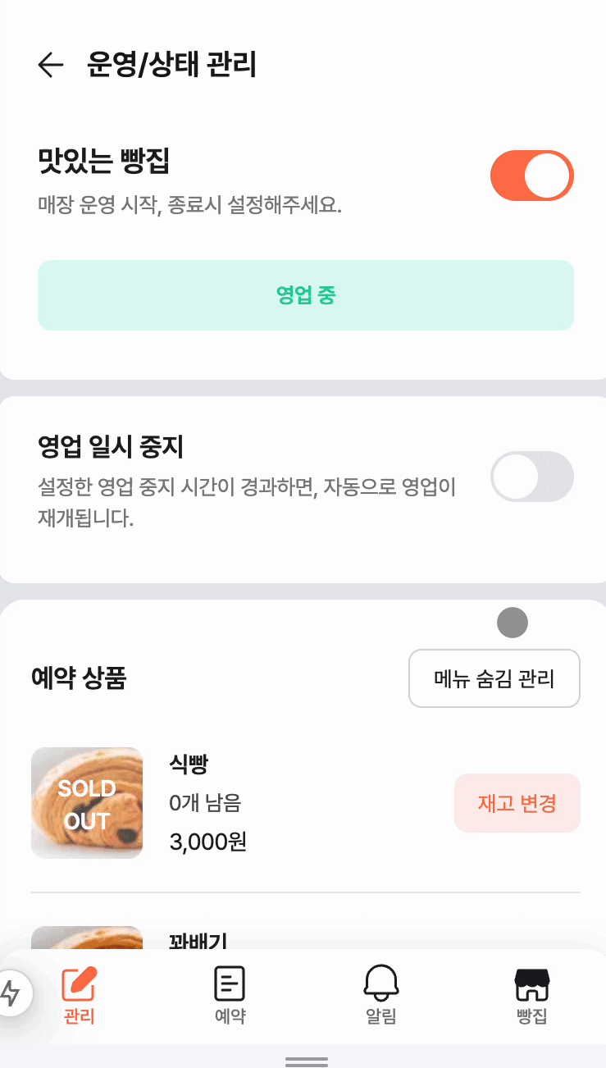Click the 3,000원 price text
Screen dimensions: 606x1068
208,842
